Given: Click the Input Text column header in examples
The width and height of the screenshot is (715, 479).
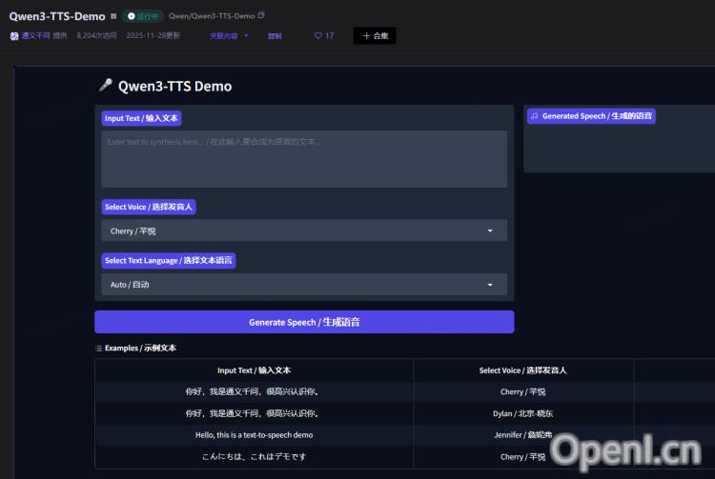Looking at the screenshot, I should (x=254, y=370).
